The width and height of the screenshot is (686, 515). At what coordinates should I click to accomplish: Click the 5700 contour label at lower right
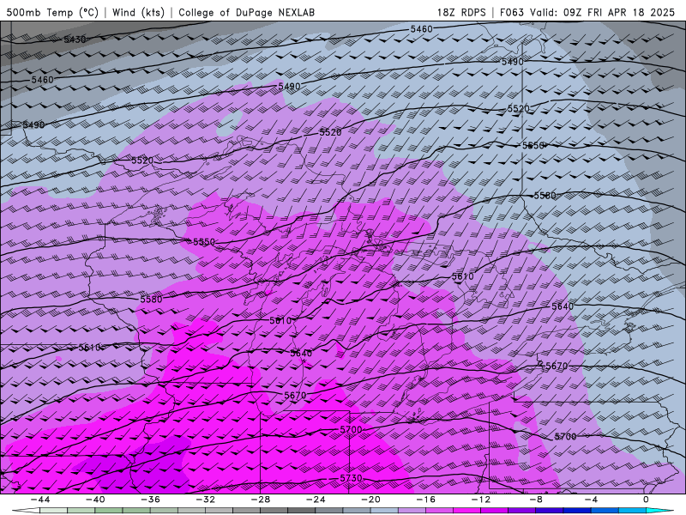tap(565, 437)
